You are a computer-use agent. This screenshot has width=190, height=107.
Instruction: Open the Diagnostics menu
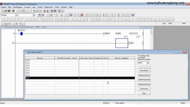tap(49, 7)
